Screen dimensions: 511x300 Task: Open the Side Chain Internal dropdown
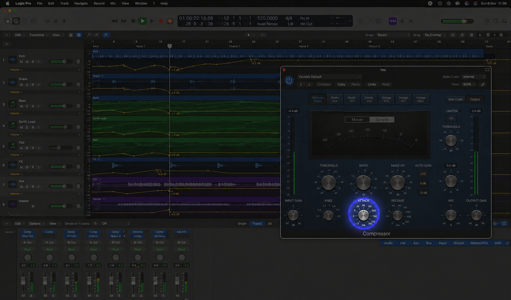pyautogui.click(x=474, y=77)
